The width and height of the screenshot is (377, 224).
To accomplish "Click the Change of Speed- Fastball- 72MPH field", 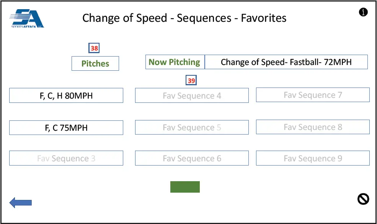I will tap(286, 62).
